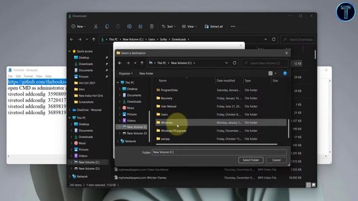358x201 pixels.
Task: Click Explorer forward arrow in Downloads window
Action: pos(79,40)
